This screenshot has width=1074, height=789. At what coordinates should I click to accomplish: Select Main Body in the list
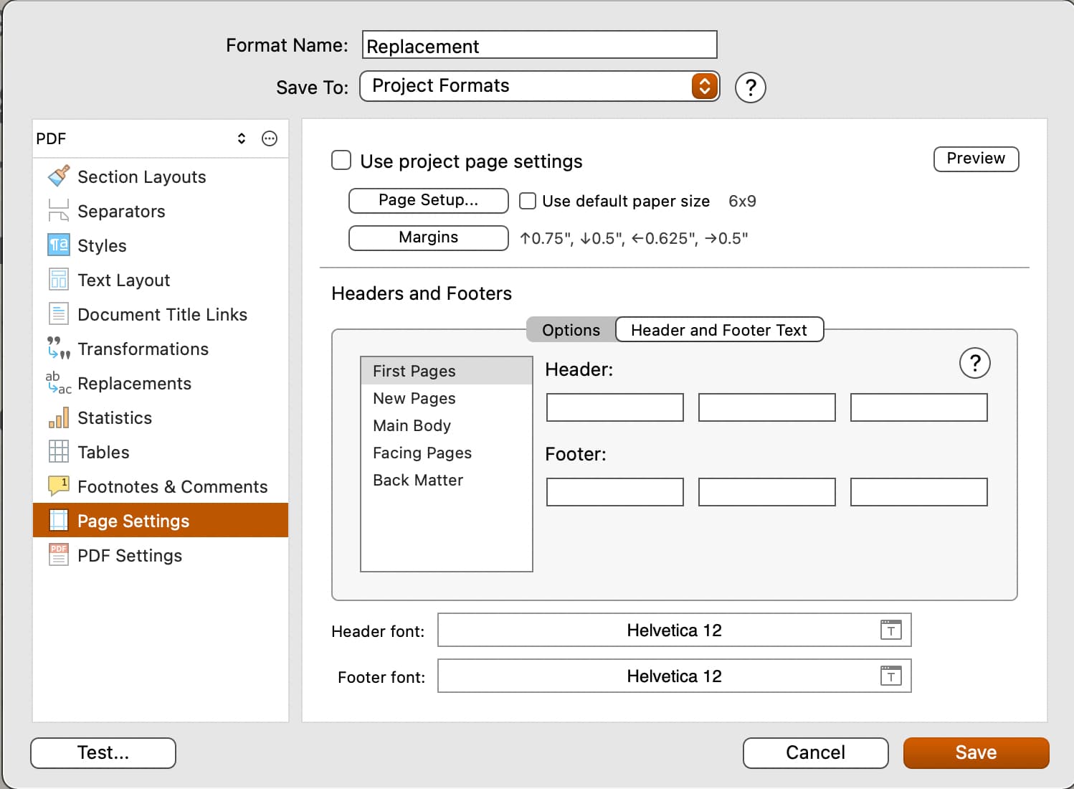click(x=447, y=425)
